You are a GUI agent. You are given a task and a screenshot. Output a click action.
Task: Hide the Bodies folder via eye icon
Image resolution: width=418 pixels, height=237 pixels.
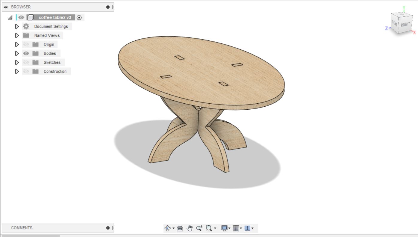[26, 53]
